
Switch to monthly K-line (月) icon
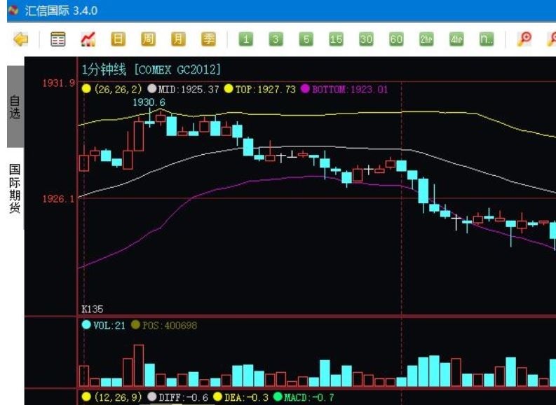[x=178, y=39]
